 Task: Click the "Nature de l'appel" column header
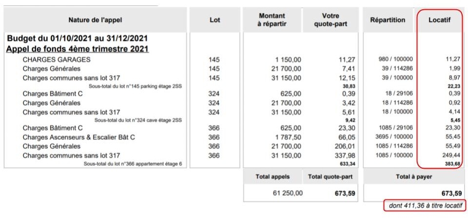click(x=95, y=20)
